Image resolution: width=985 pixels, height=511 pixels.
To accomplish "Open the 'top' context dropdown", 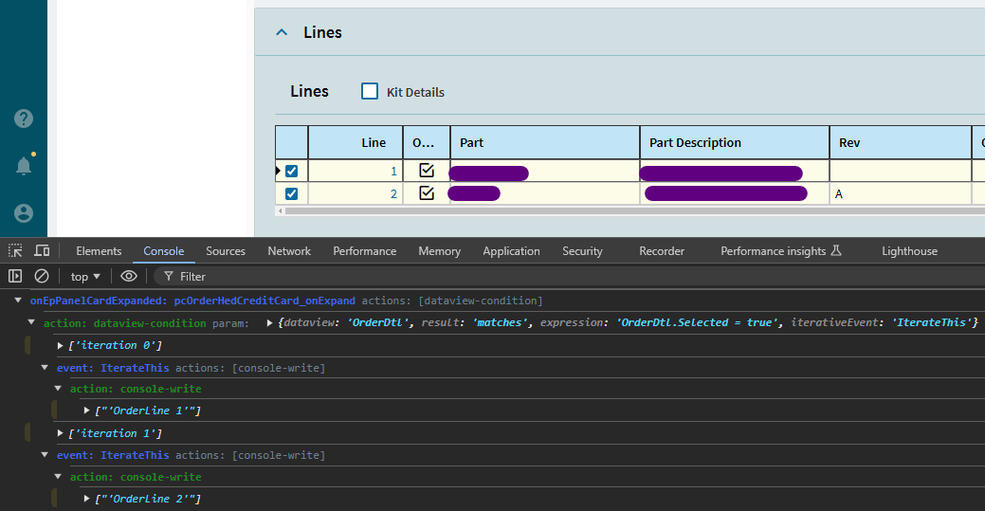I will tap(85, 276).
